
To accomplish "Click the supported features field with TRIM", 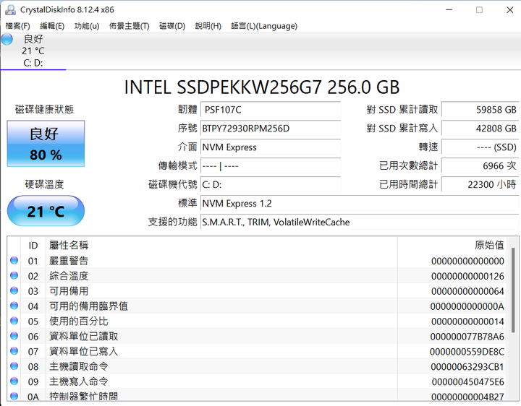I will (x=360, y=222).
